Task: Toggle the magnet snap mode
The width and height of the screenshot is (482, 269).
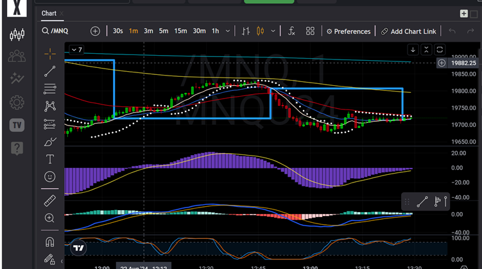Action: [x=50, y=242]
